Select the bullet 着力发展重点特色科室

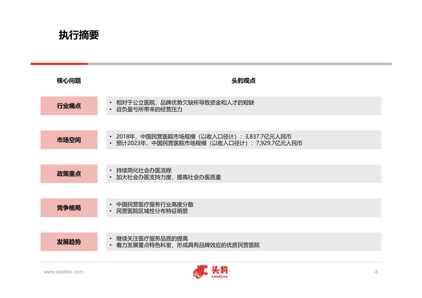(188, 245)
